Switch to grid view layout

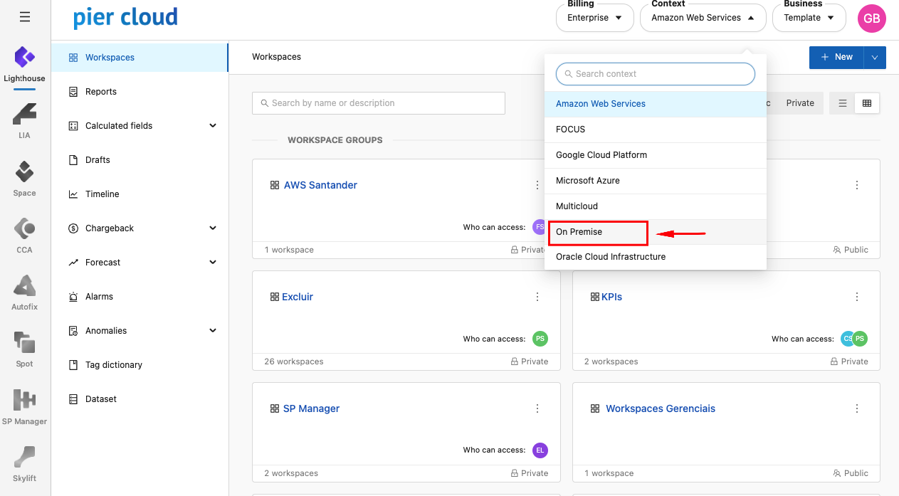pos(866,103)
